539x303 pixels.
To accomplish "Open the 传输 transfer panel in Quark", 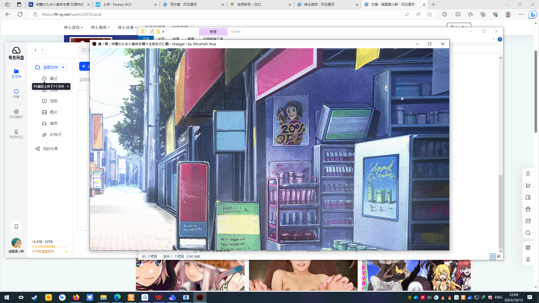I will tap(16, 93).
